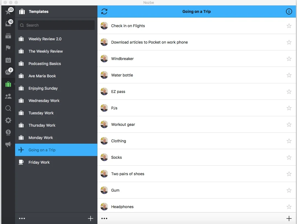Screen dimensions: 297x224
Task: Open the Weekly Review 2.0 template
Action: [x=56, y=39]
